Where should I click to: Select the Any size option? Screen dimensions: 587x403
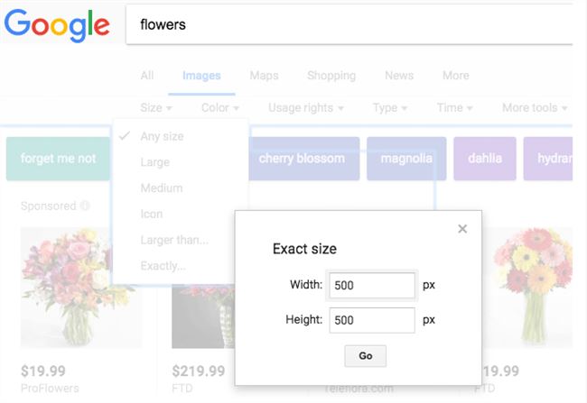pos(162,136)
